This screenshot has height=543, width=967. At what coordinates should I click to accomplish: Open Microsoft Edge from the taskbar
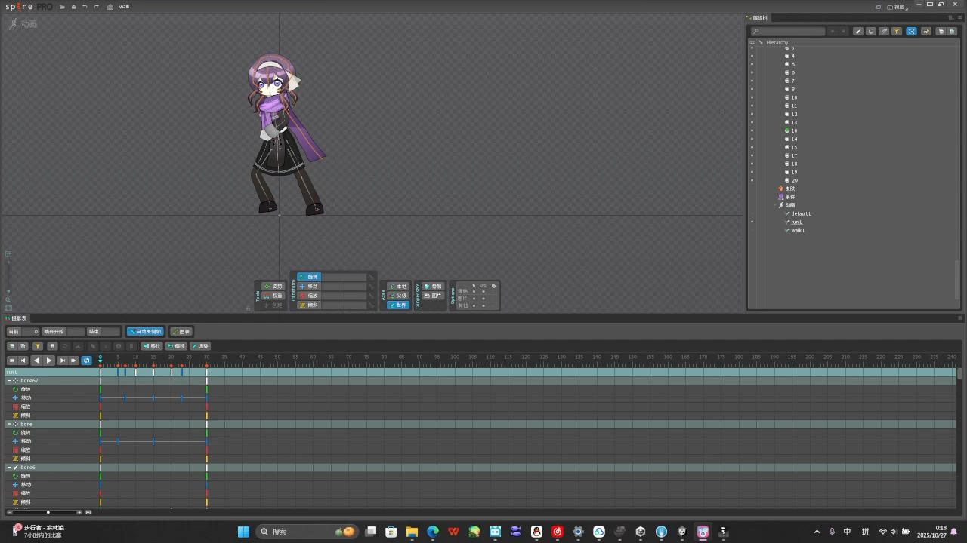point(433,532)
